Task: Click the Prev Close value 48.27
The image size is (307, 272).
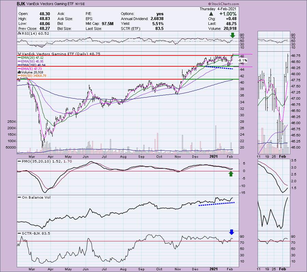Action: pos(45,29)
